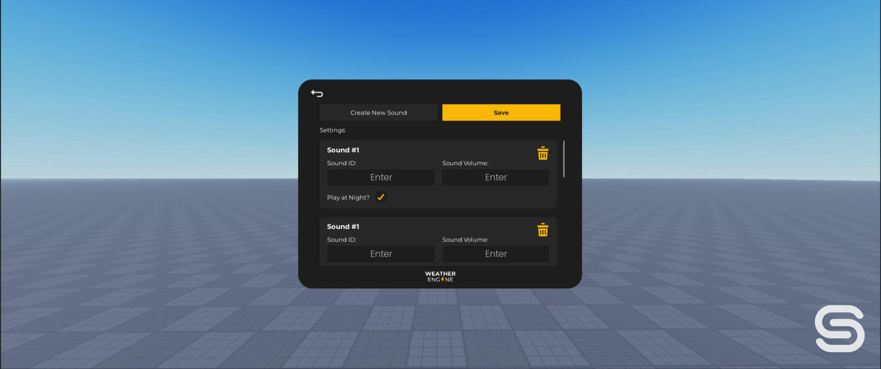
Task: Select the Sound ID field of the second sound
Action: pos(380,254)
